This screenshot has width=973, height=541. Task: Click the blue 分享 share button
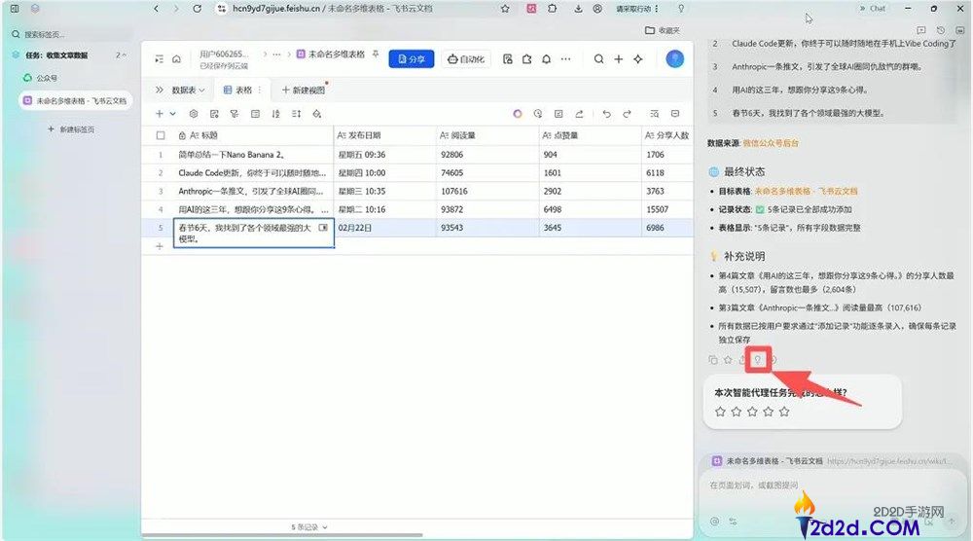tap(412, 59)
